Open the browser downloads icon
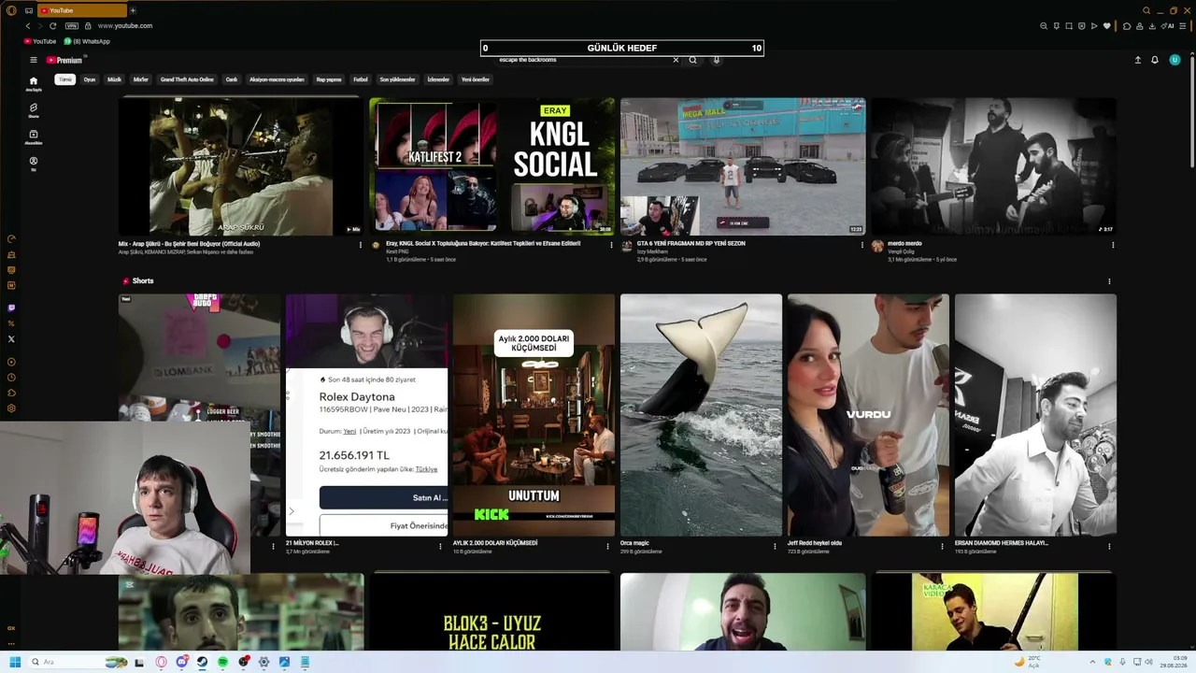This screenshot has height=673, width=1196. [x=1152, y=26]
